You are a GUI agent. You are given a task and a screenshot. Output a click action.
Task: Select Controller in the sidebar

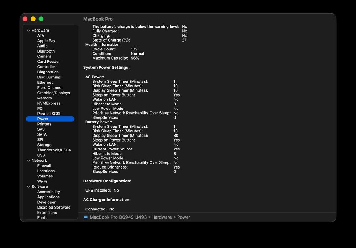click(x=46, y=67)
